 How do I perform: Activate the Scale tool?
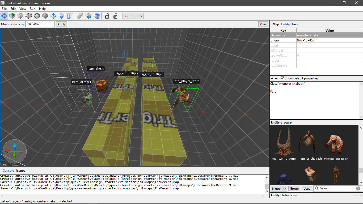point(62,16)
